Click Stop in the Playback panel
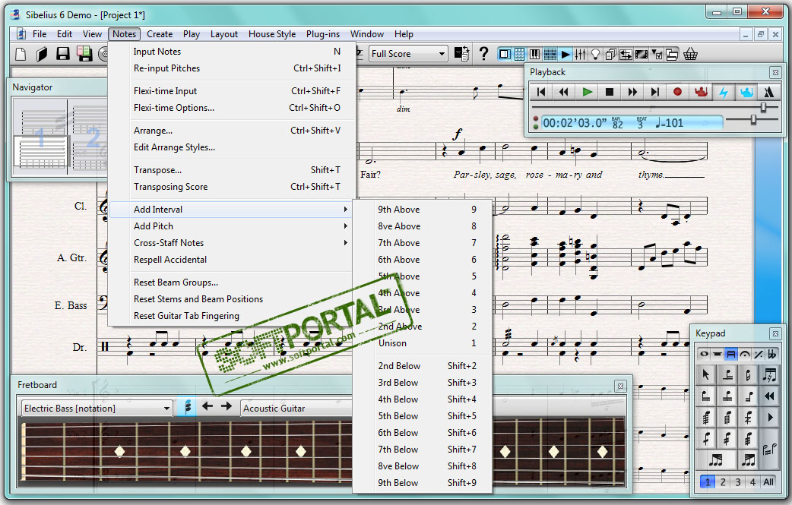This screenshot has width=792, height=505. point(610,92)
